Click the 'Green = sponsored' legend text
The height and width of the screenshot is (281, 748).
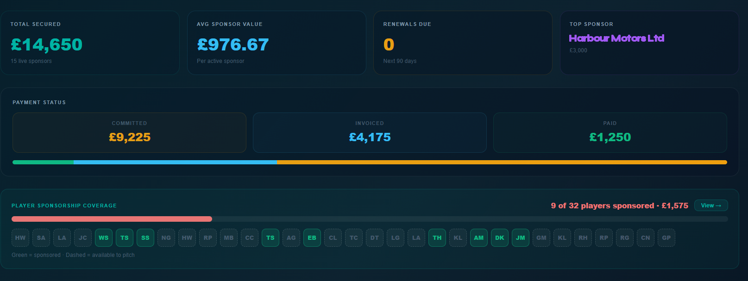pos(36,255)
